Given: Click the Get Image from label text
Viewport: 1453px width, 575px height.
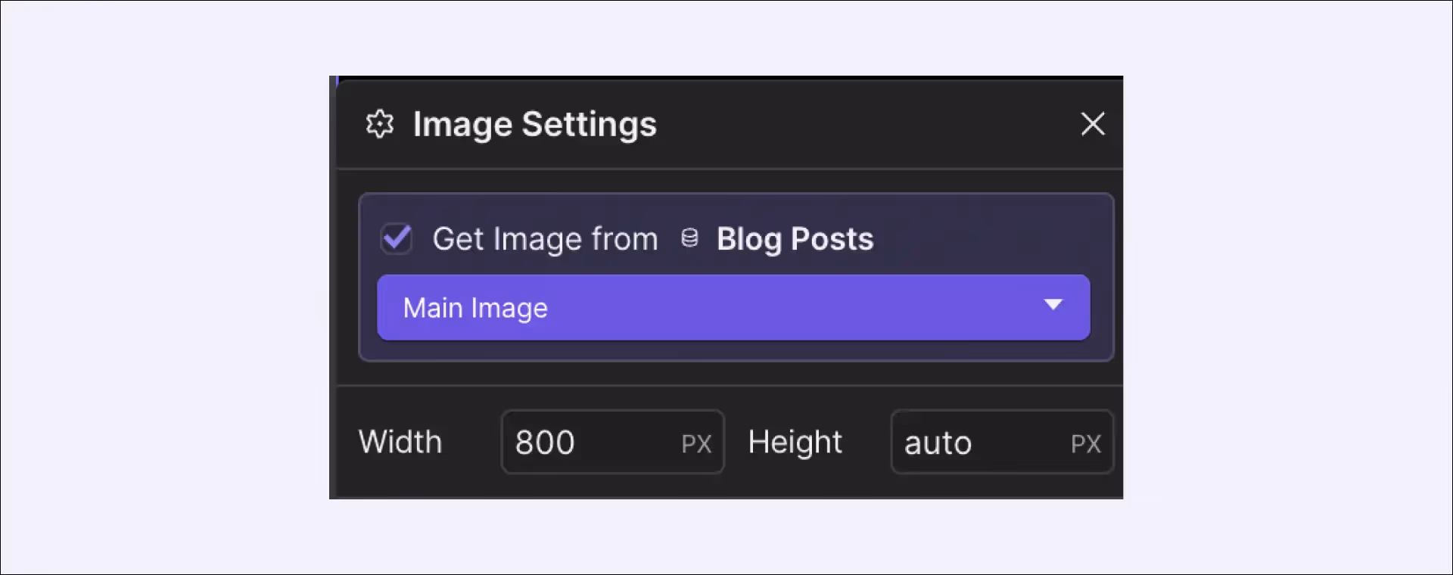Looking at the screenshot, I should pyautogui.click(x=545, y=239).
